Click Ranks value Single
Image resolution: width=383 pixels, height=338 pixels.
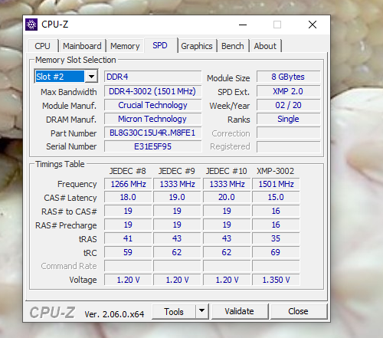(288, 119)
